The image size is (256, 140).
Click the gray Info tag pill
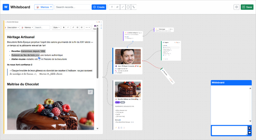[x=123, y=102]
